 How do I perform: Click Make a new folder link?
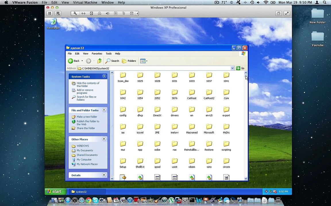(x=87, y=117)
